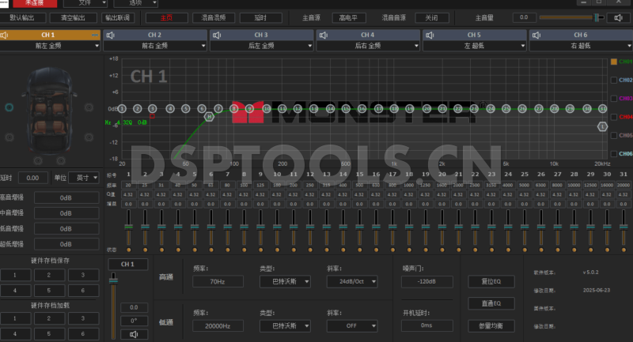Switch to the 延时 tab
The image size is (633, 342).
tap(260, 17)
